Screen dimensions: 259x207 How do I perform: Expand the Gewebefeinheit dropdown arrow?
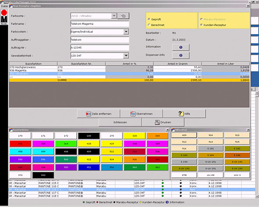(126, 56)
